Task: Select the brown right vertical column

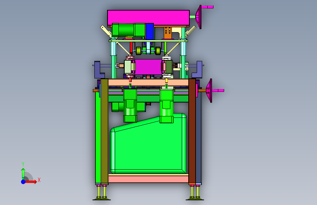Action: (x=192, y=131)
